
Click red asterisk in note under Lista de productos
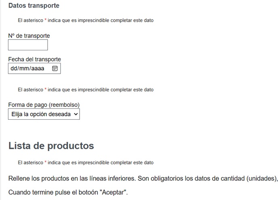click(45, 162)
